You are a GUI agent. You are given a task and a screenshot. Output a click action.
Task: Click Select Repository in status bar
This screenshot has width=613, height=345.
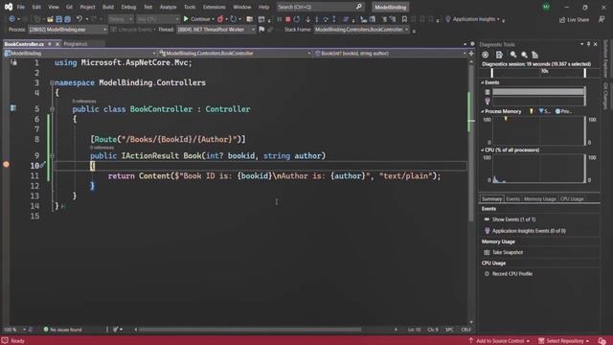(x=564, y=341)
